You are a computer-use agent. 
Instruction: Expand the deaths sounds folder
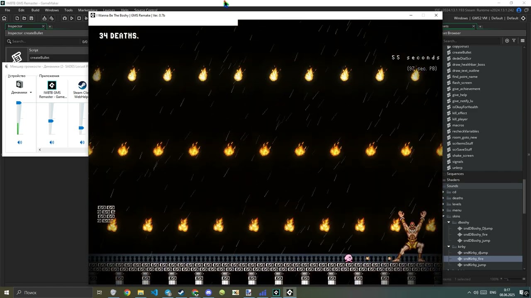tap(443, 198)
